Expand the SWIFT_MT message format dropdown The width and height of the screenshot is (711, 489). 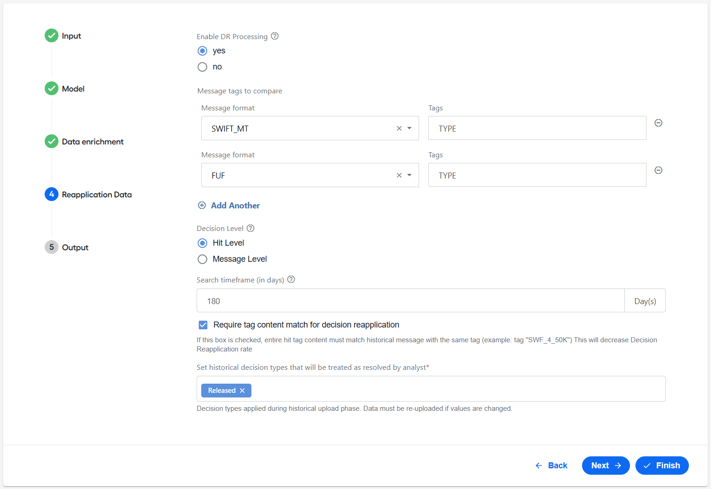[409, 128]
